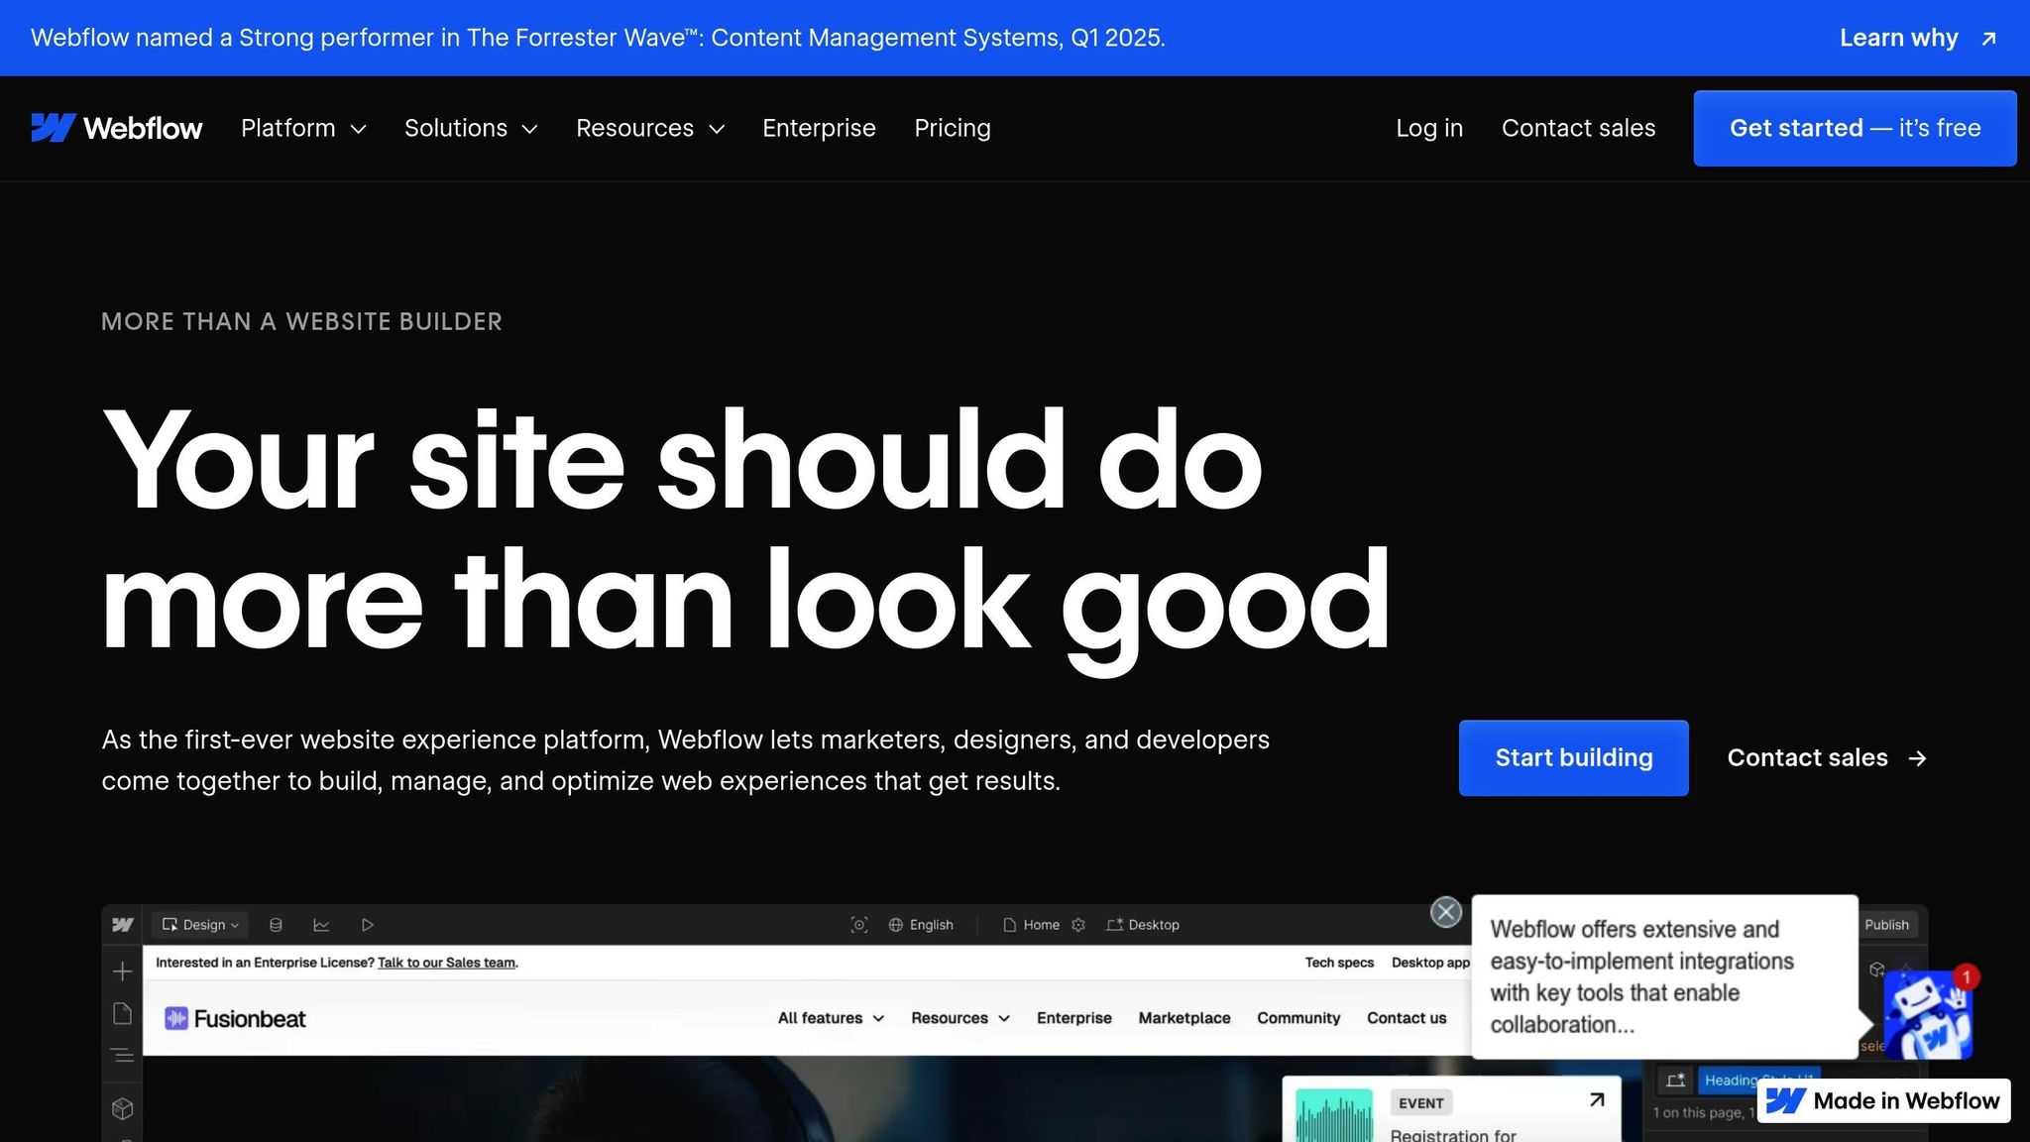Open the Enterprise page in Webflow navbar
Image resolution: width=2030 pixels, height=1142 pixels.
(x=819, y=128)
